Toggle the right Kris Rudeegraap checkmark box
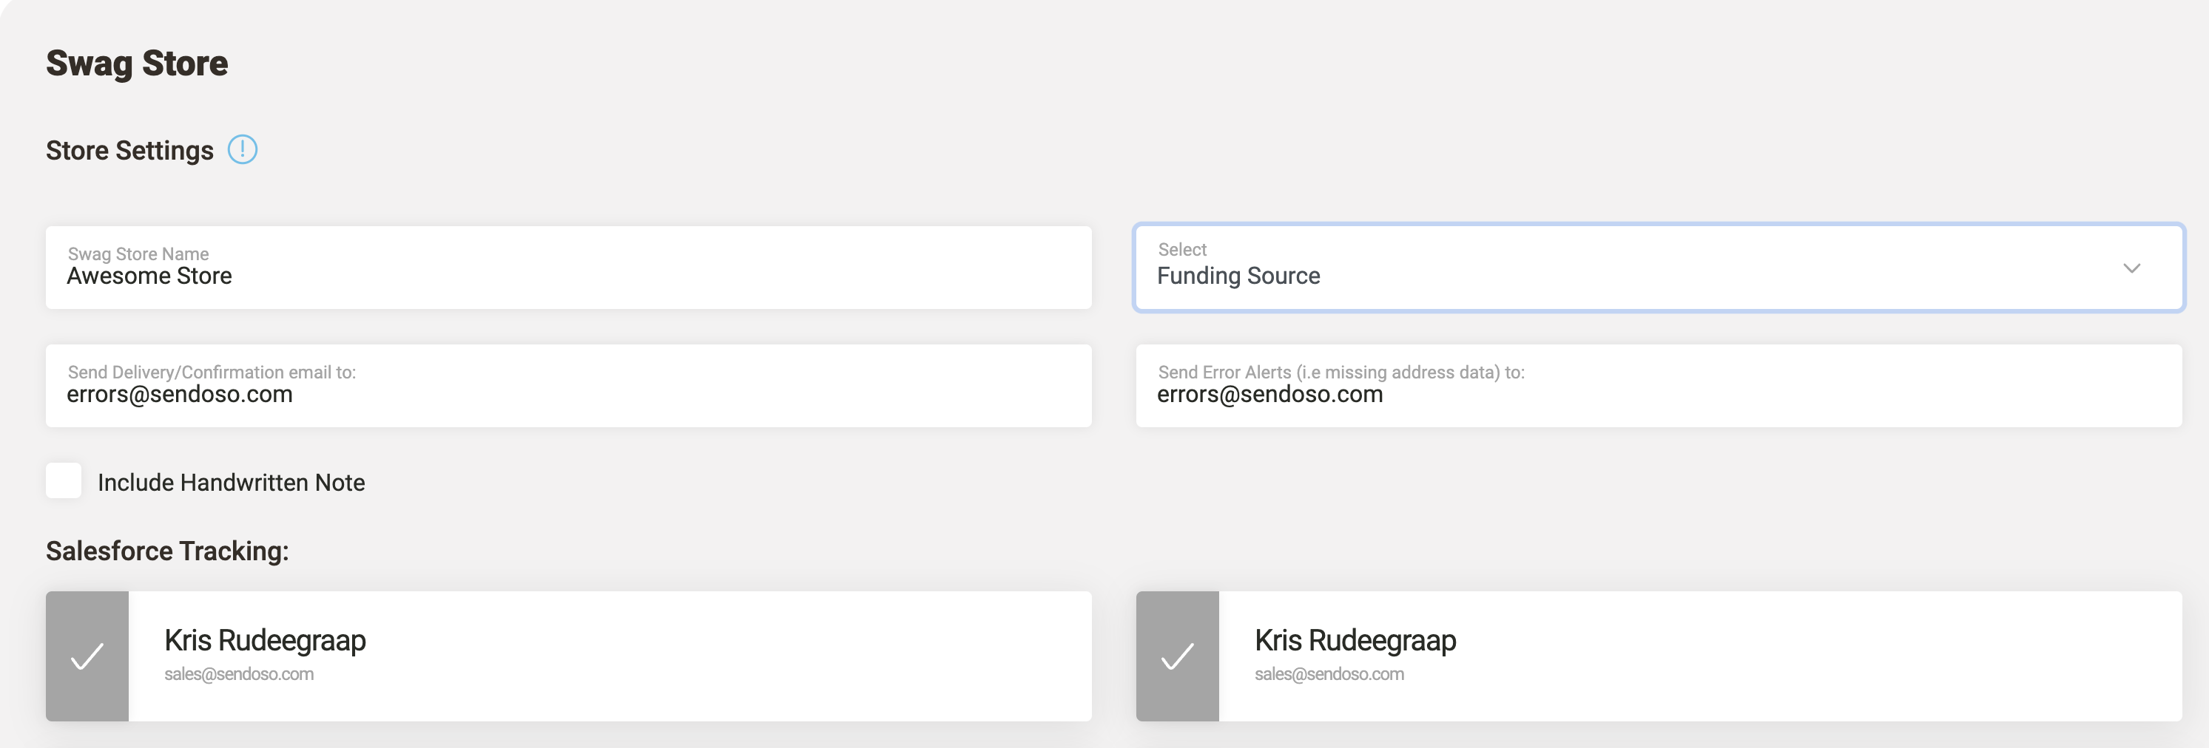2209x748 pixels. [x=1176, y=656]
